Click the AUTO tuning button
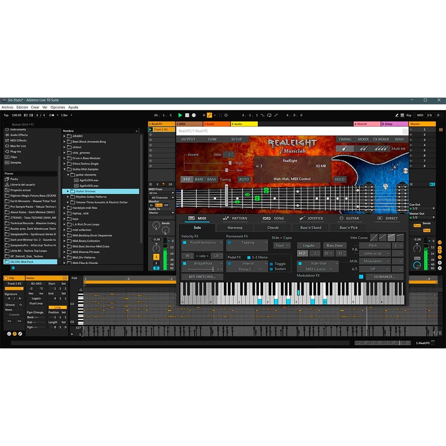Screen dimensions: 446x446 [x=244, y=179]
